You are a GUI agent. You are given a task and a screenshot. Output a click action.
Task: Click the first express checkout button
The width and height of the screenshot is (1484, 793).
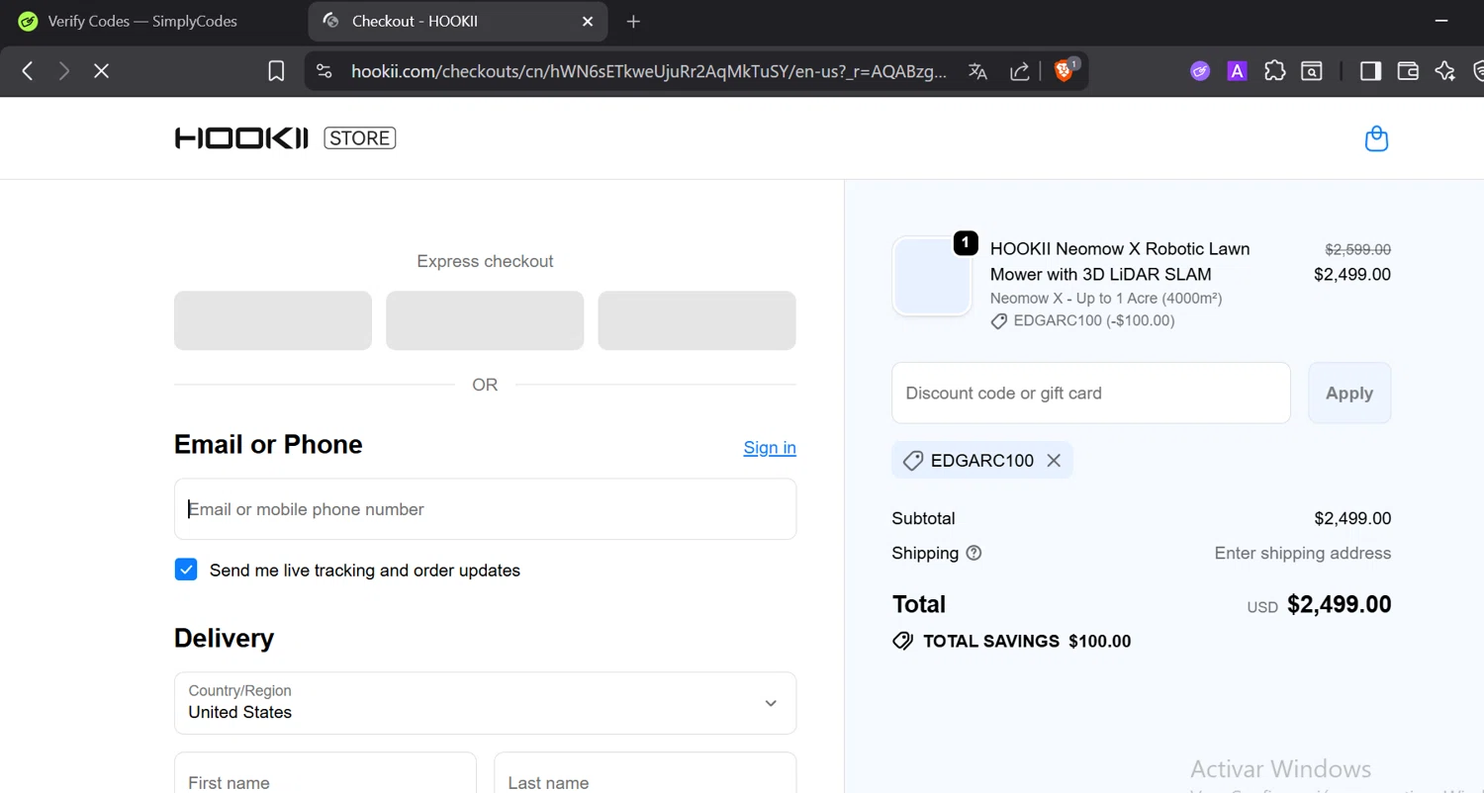click(x=273, y=320)
